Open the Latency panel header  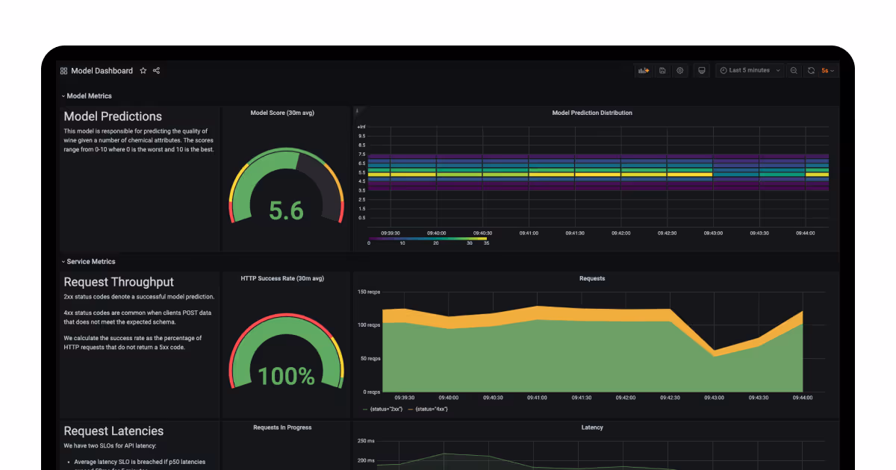[x=592, y=427]
